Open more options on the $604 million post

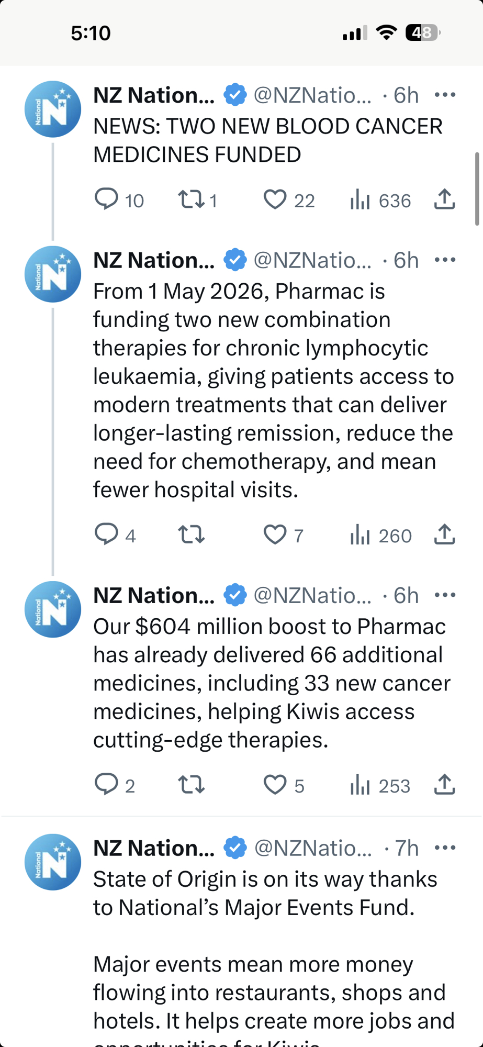pyautogui.click(x=445, y=595)
